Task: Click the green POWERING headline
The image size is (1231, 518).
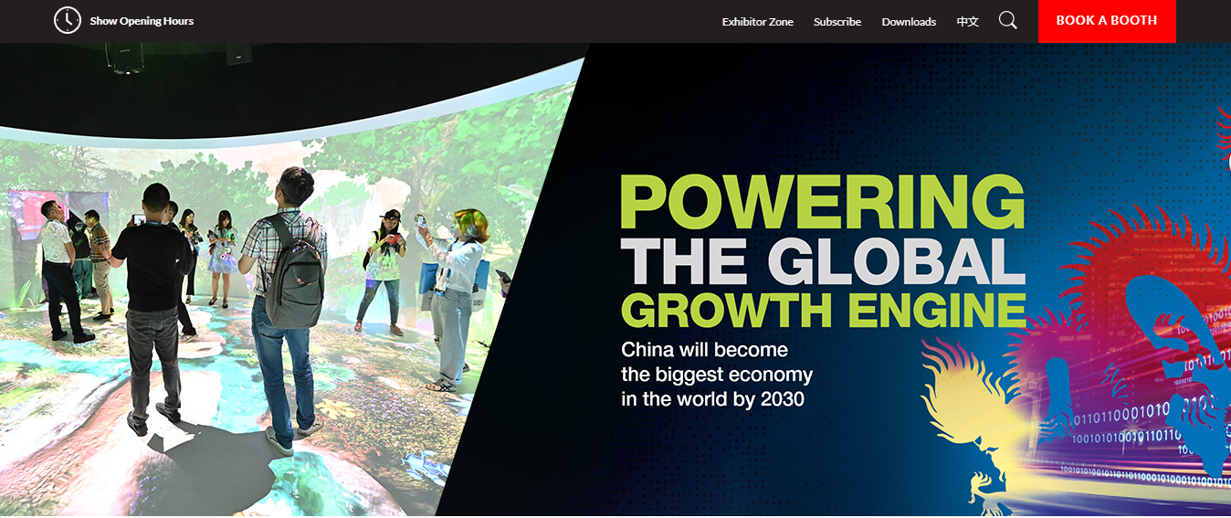Action: tap(822, 203)
